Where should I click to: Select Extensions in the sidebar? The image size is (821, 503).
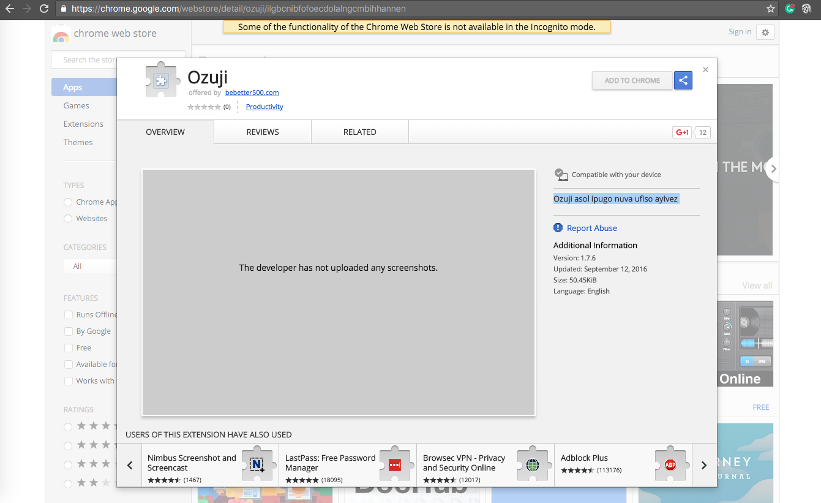point(83,124)
